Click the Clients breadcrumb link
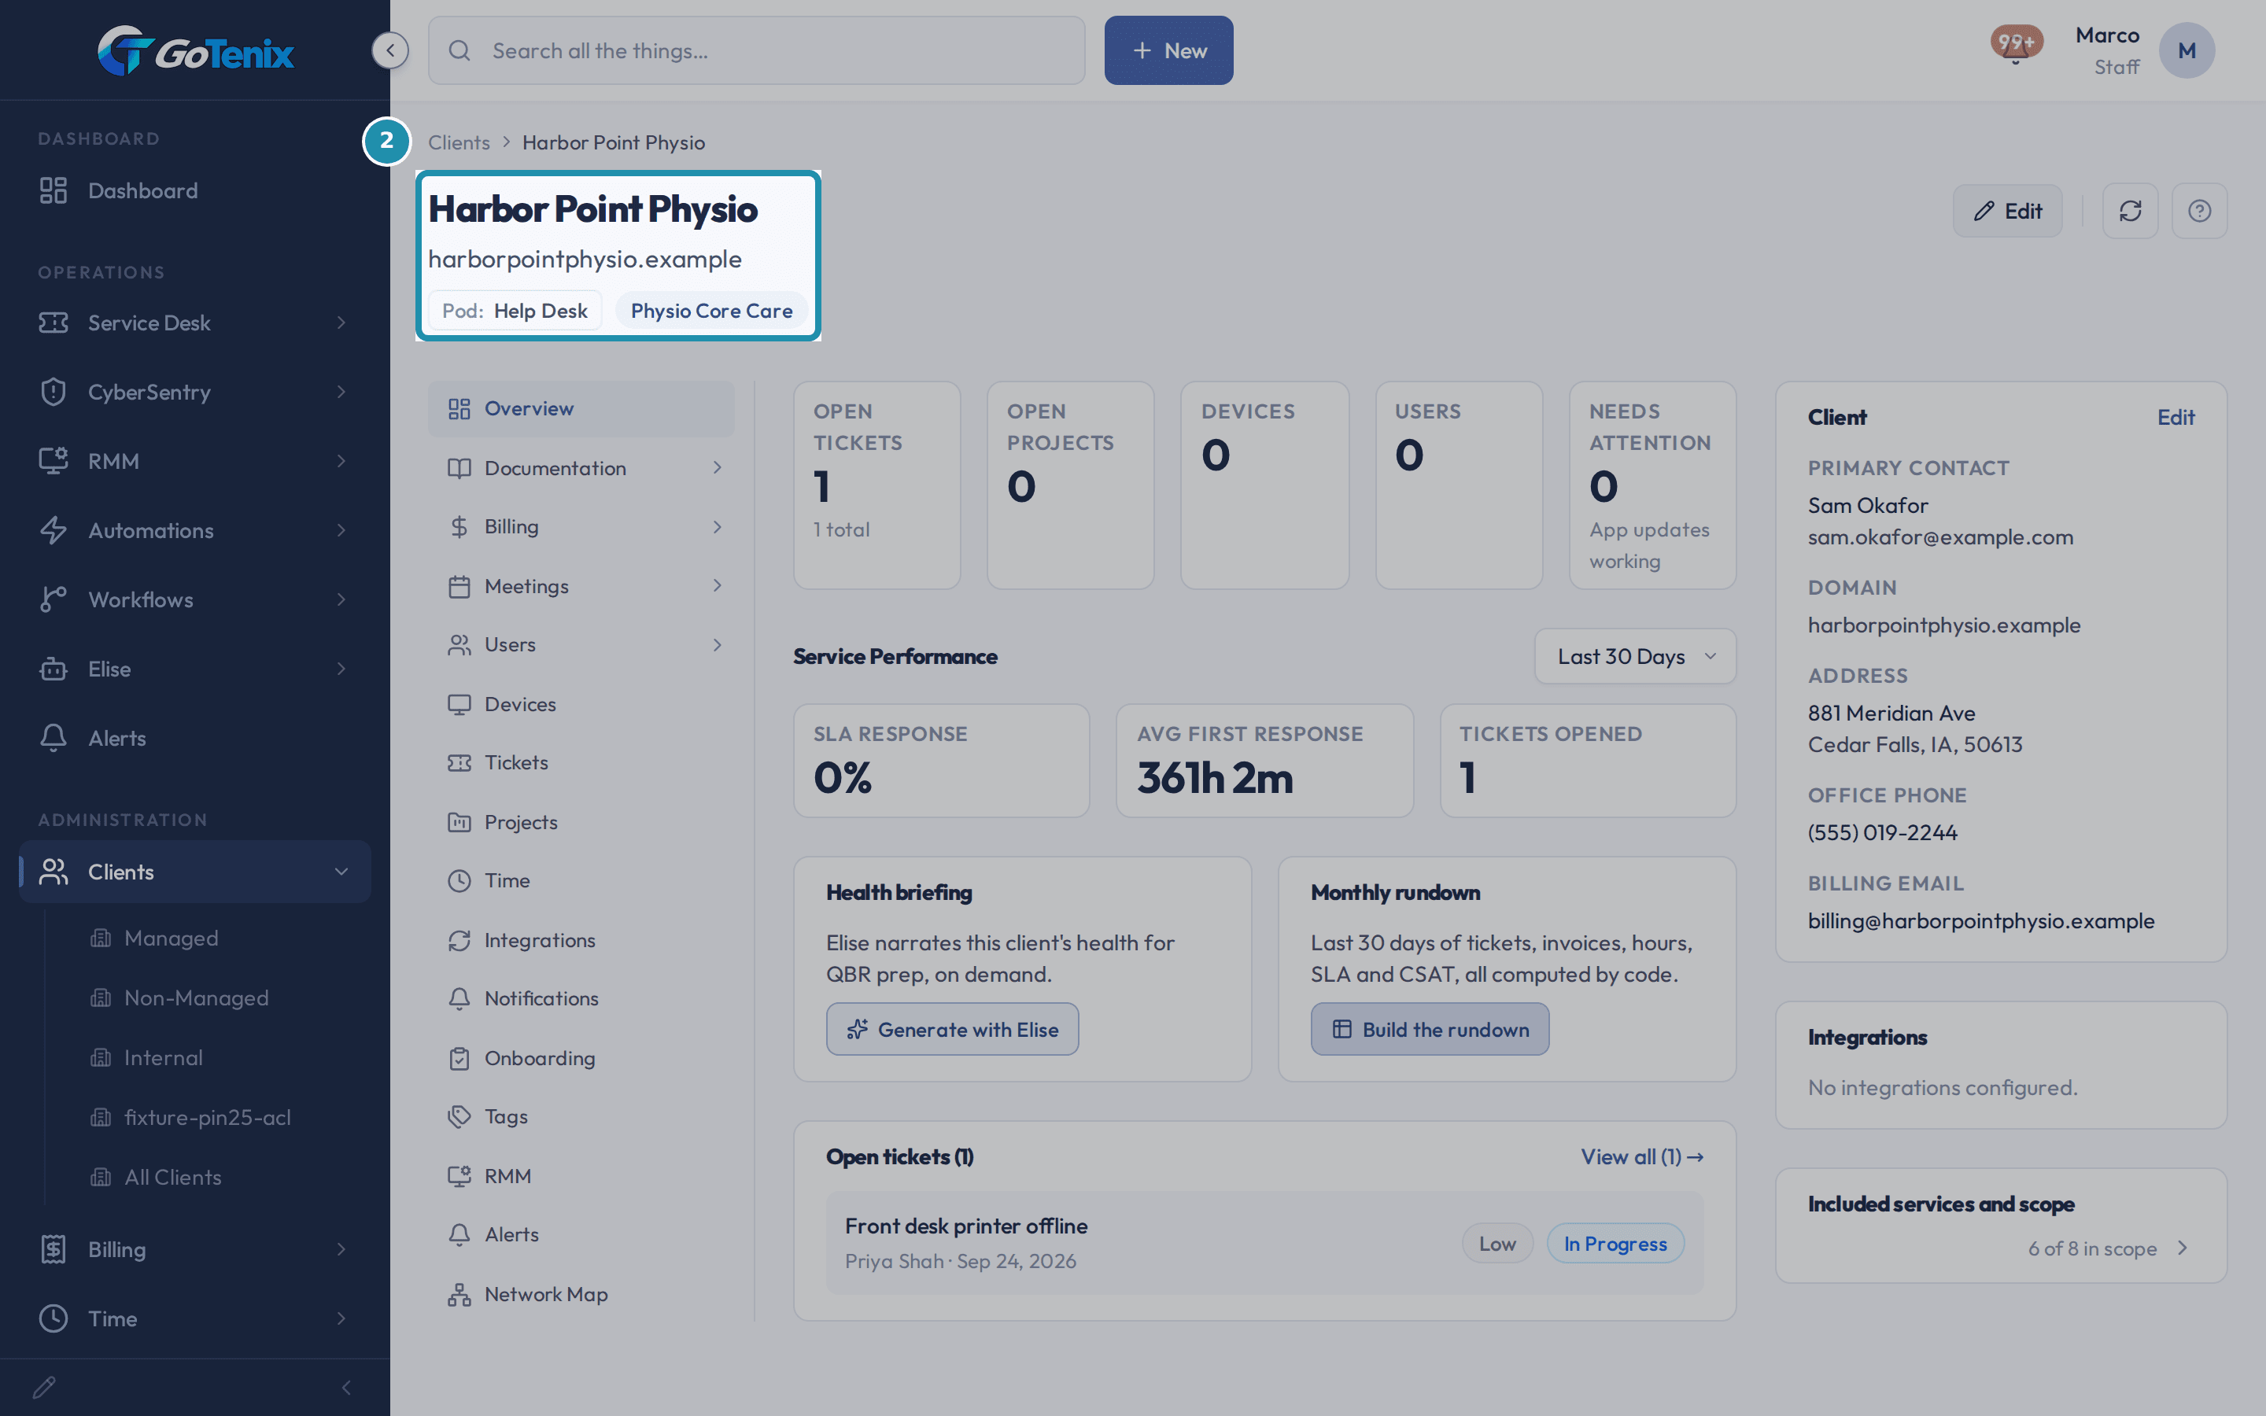2266x1416 pixels. 459,142
